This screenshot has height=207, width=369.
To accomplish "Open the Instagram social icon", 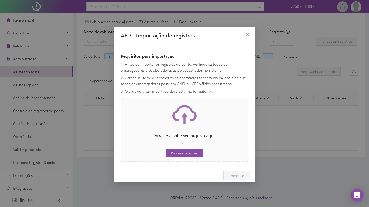I will [31, 200].
